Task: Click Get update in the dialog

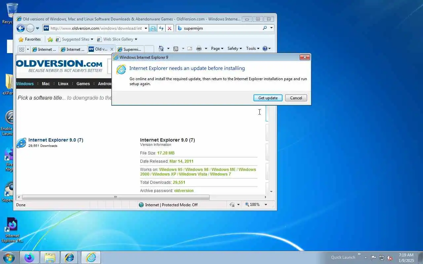Action: 268,98
